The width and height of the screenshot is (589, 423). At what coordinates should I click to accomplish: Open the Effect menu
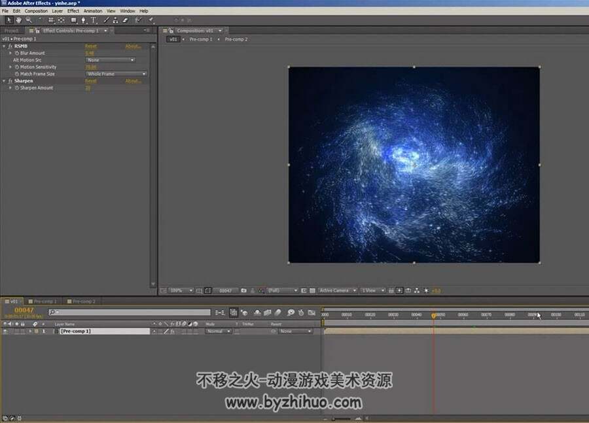pos(73,11)
